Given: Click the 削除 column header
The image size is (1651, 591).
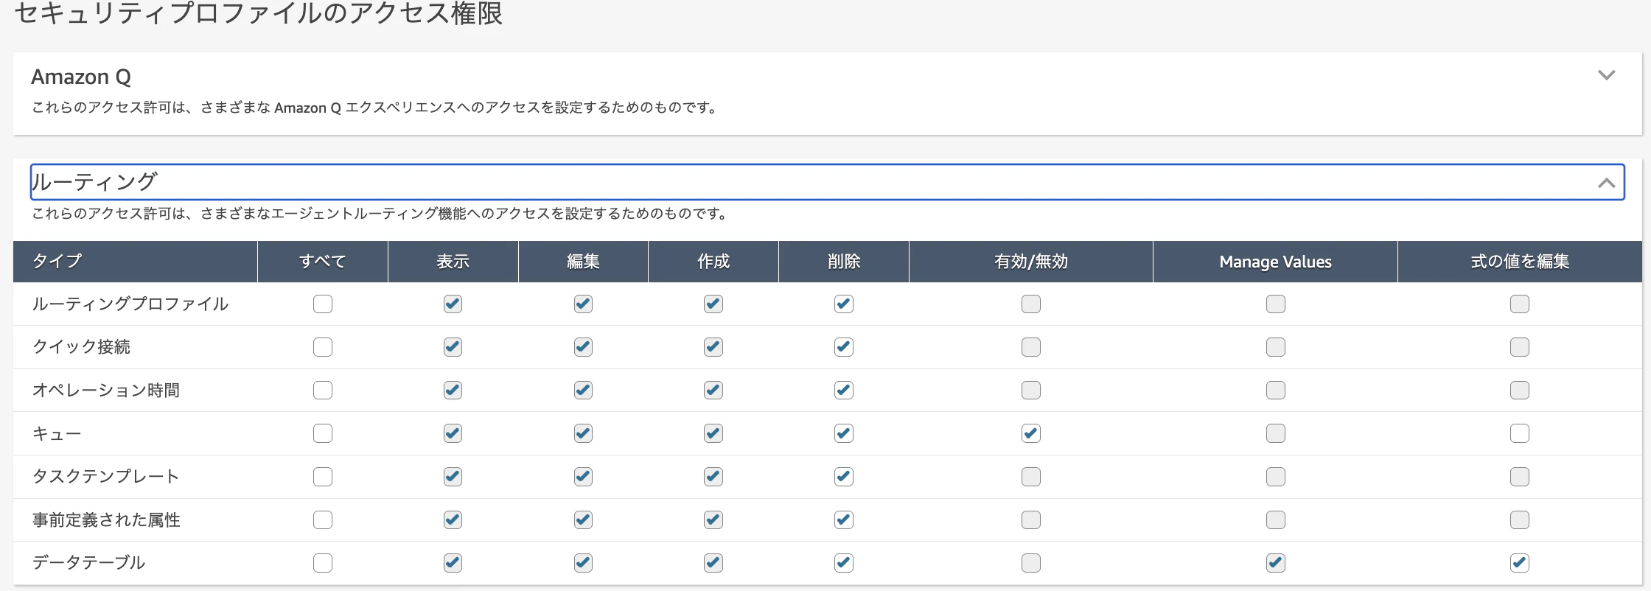Looking at the screenshot, I should (x=844, y=262).
